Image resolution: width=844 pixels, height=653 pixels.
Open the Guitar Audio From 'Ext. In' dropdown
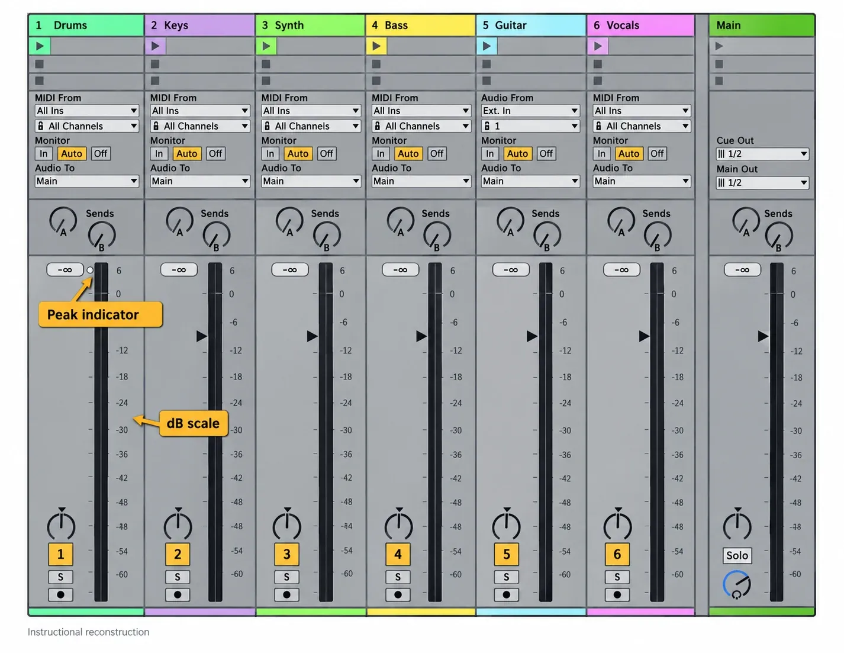pos(530,111)
